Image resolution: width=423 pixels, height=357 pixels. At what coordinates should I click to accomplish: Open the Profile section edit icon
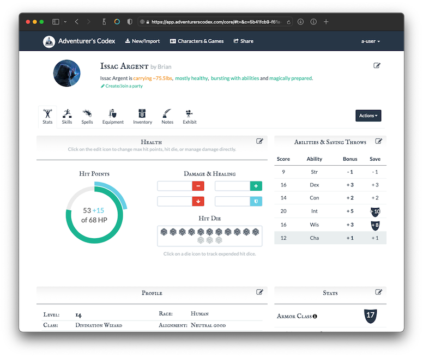pos(260,292)
